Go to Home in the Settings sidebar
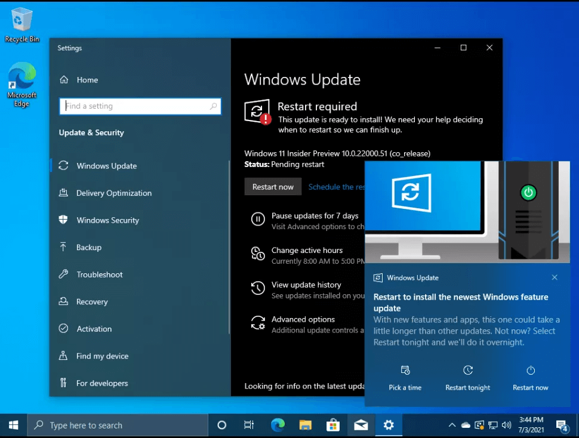This screenshot has width=579, height=438. point(87,79)
